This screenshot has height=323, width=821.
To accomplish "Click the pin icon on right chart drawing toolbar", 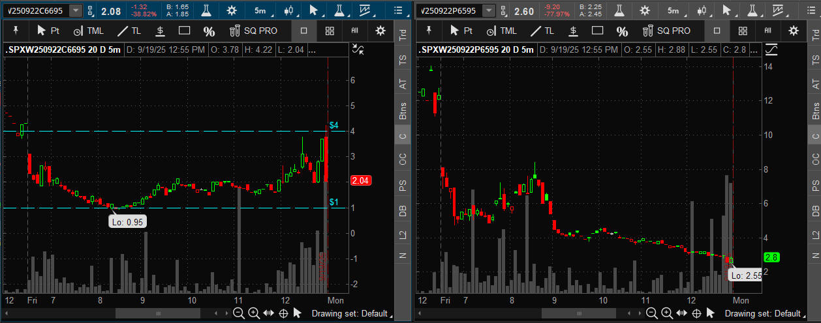I will [x=429, y=31].
